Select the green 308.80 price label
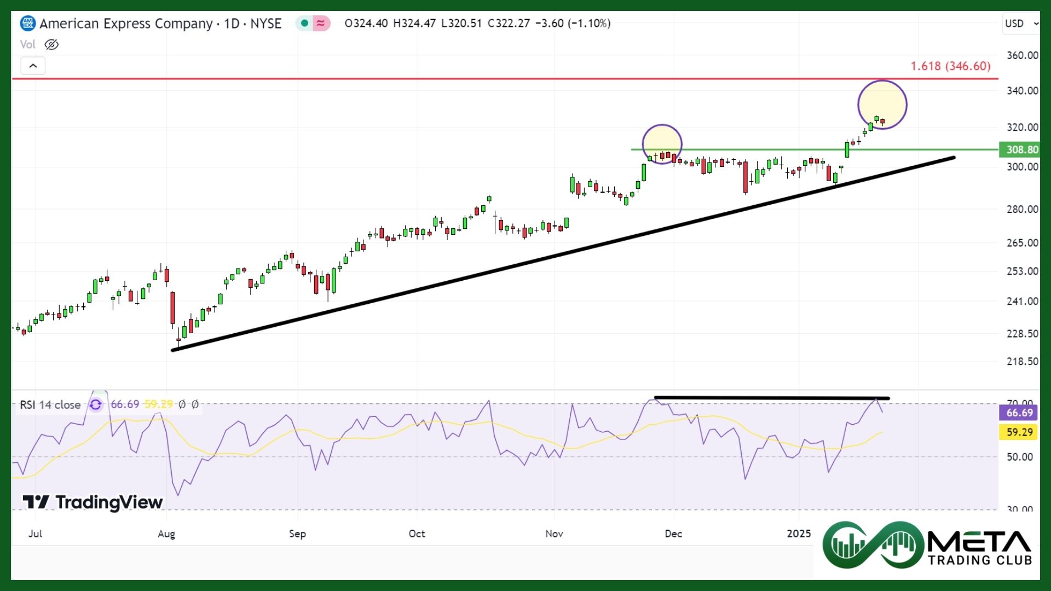 pyautogui.click(x=1019, y=149)
